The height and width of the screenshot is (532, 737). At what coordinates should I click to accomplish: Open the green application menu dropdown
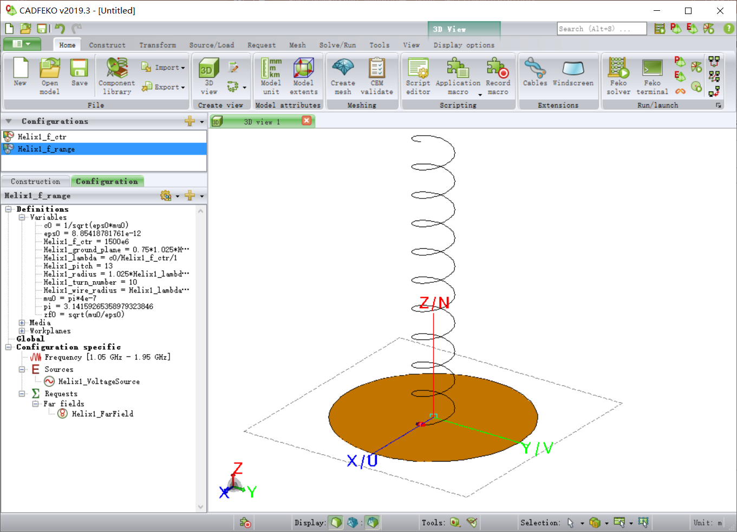click(22, 44)
